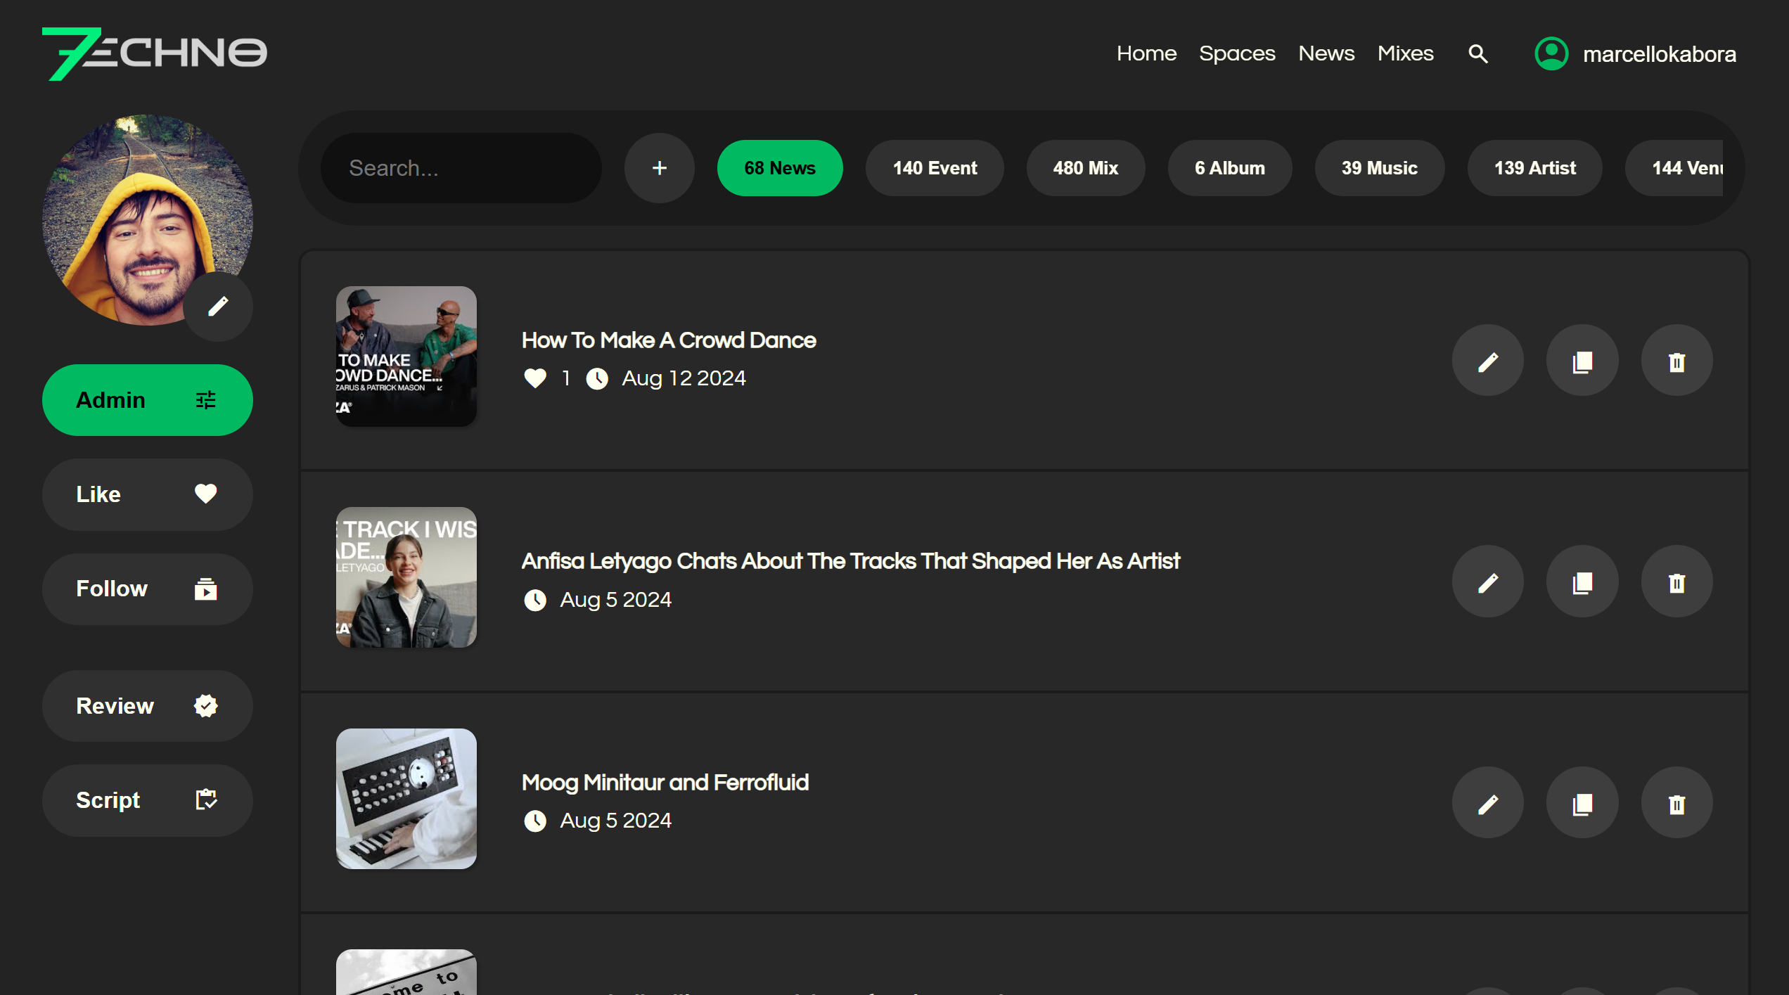The width and height of the screenshot is (1789, 995).
Task: Click the Crowd Dance article thumbnail
Action: (406, 357)
